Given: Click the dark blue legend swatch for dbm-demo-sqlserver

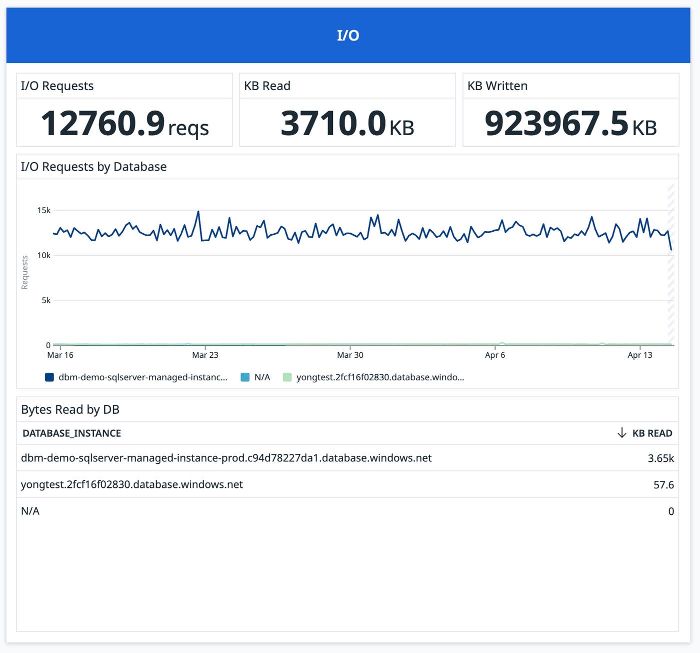Looking at the screenshot, I should [x=49, y=377].
